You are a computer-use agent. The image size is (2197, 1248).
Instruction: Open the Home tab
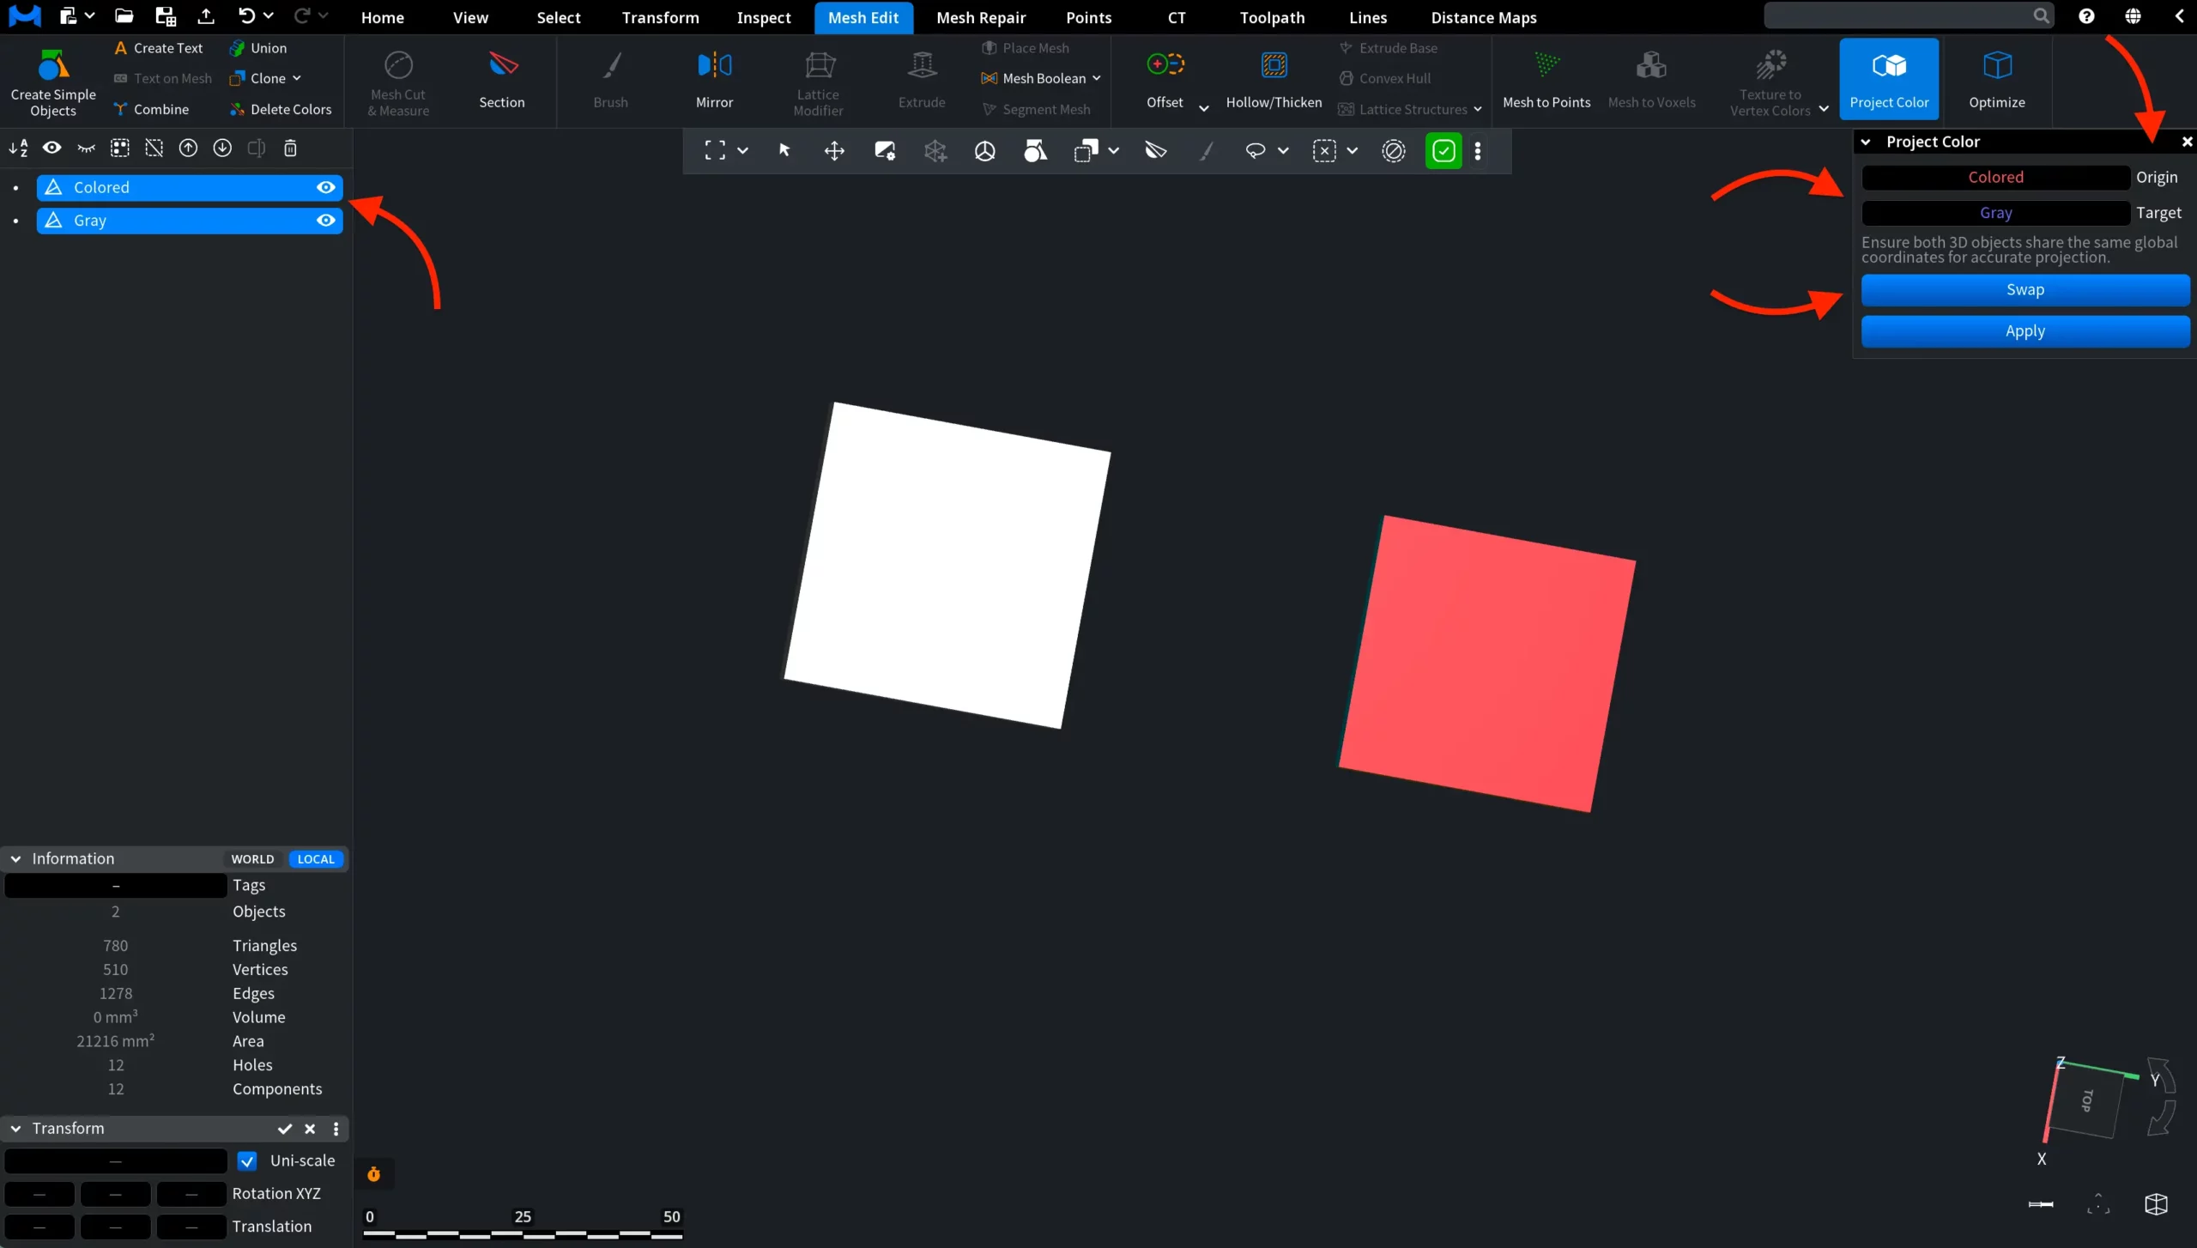[382, 17]
